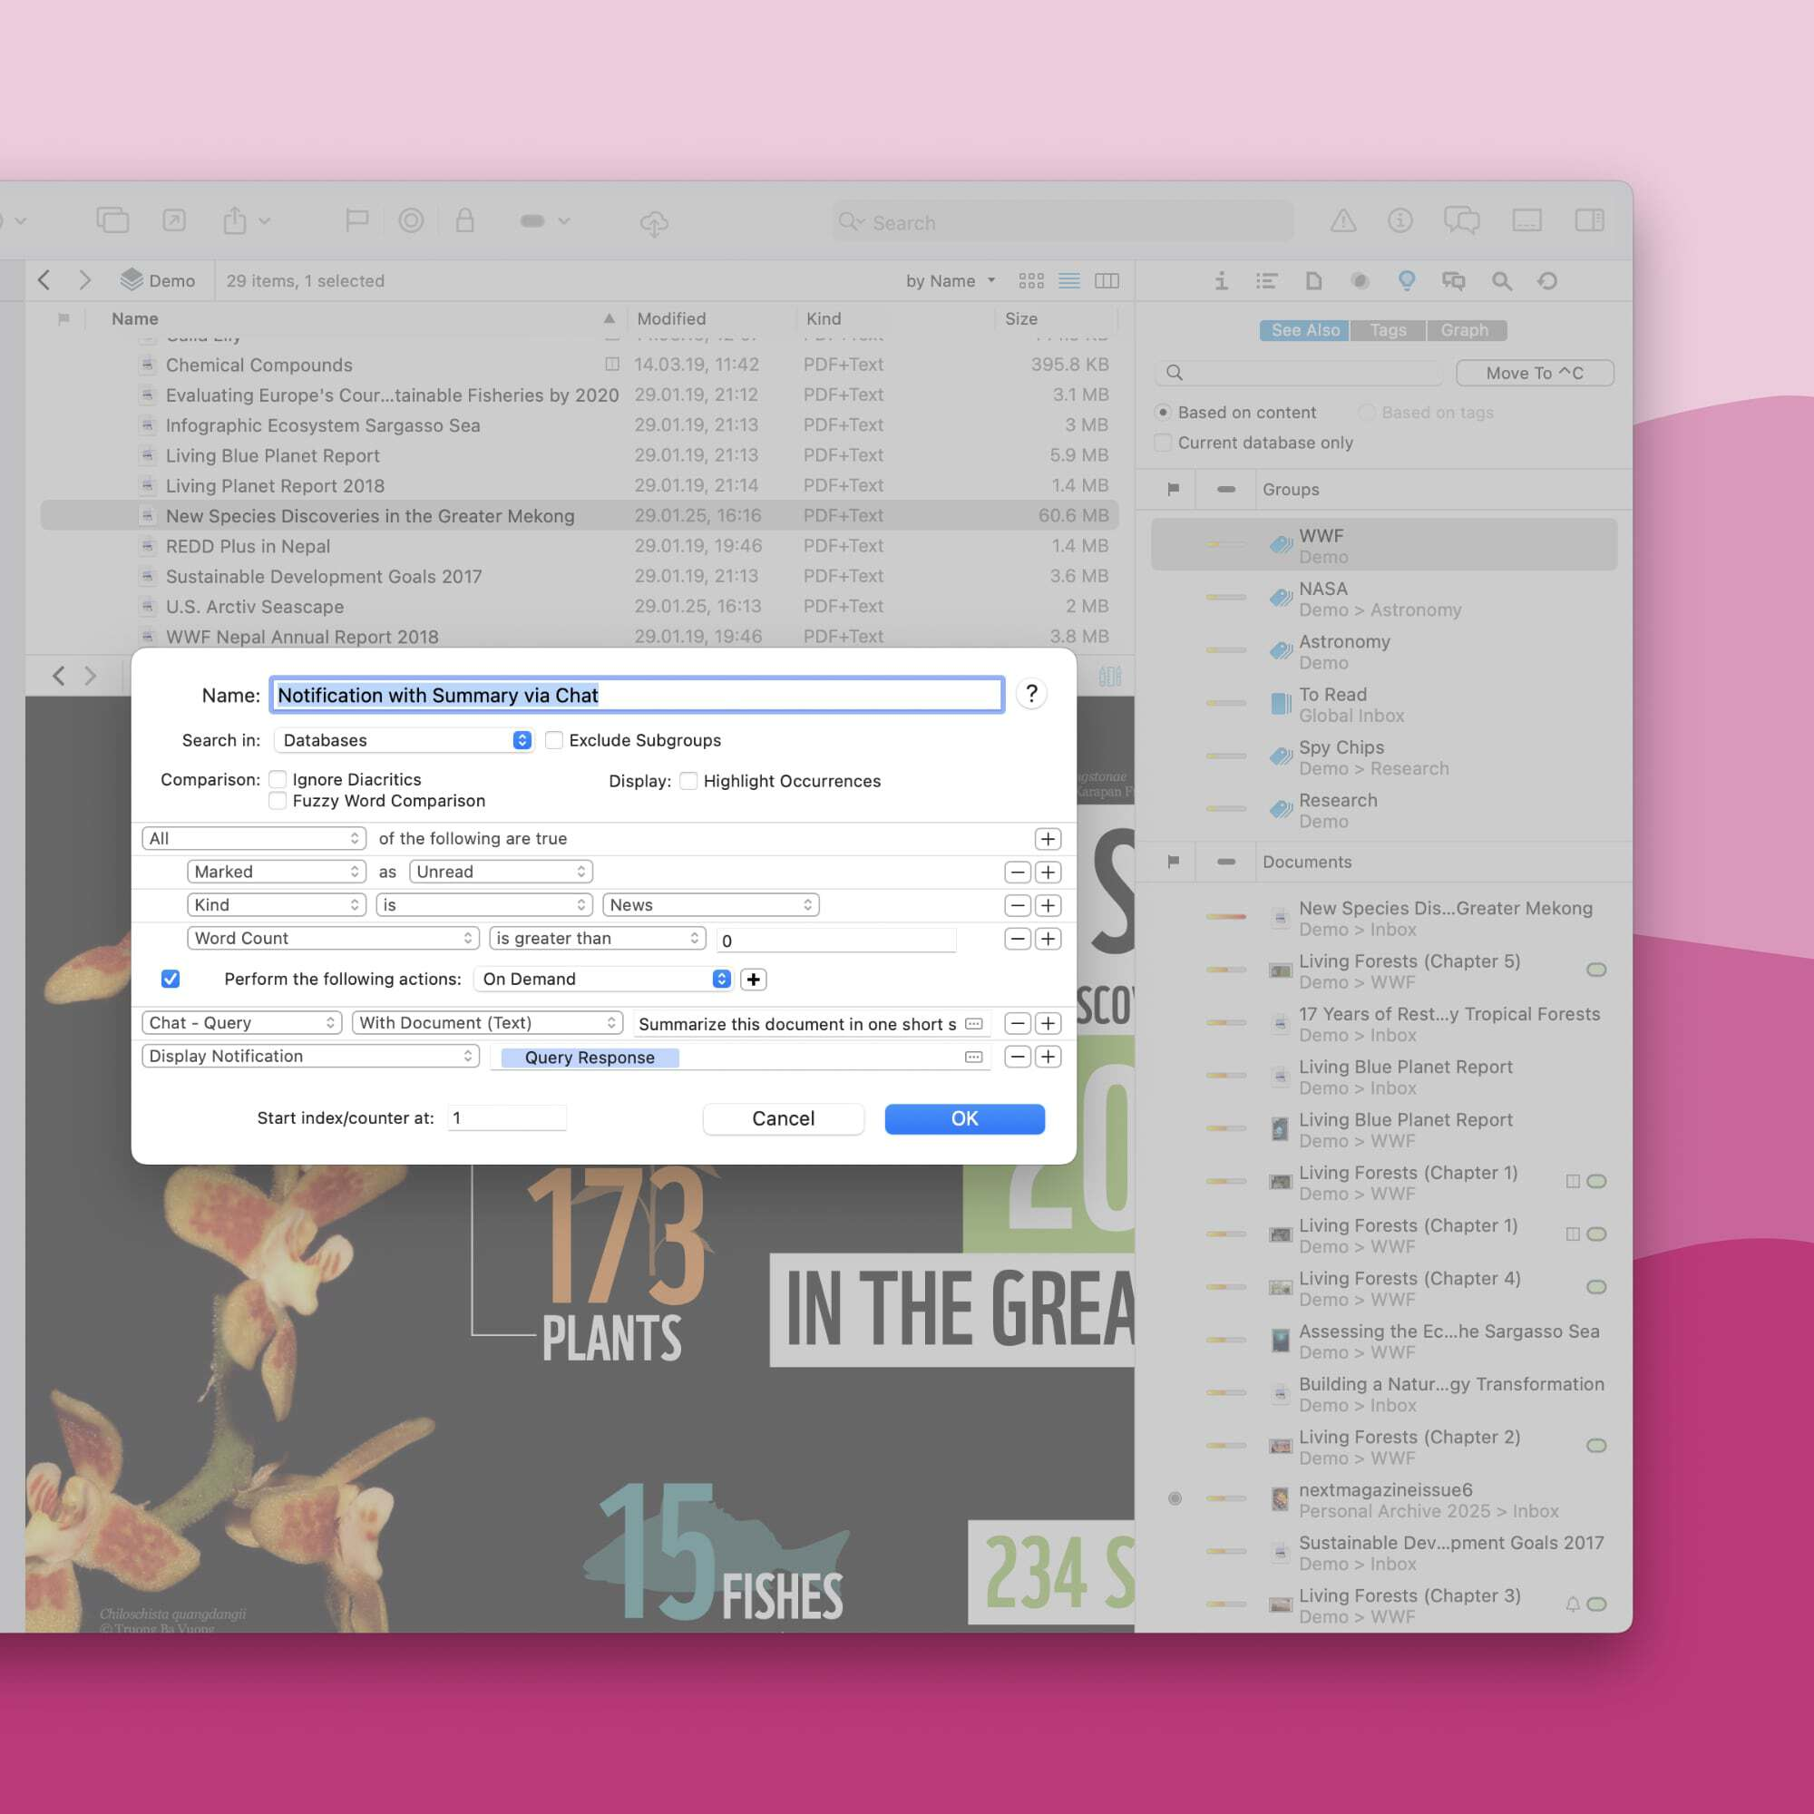Open the inspector's chat icon
1814x1814 pixels.
tap(1453, 281)
